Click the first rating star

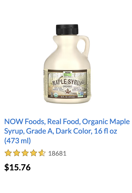[x=8, y=153]
